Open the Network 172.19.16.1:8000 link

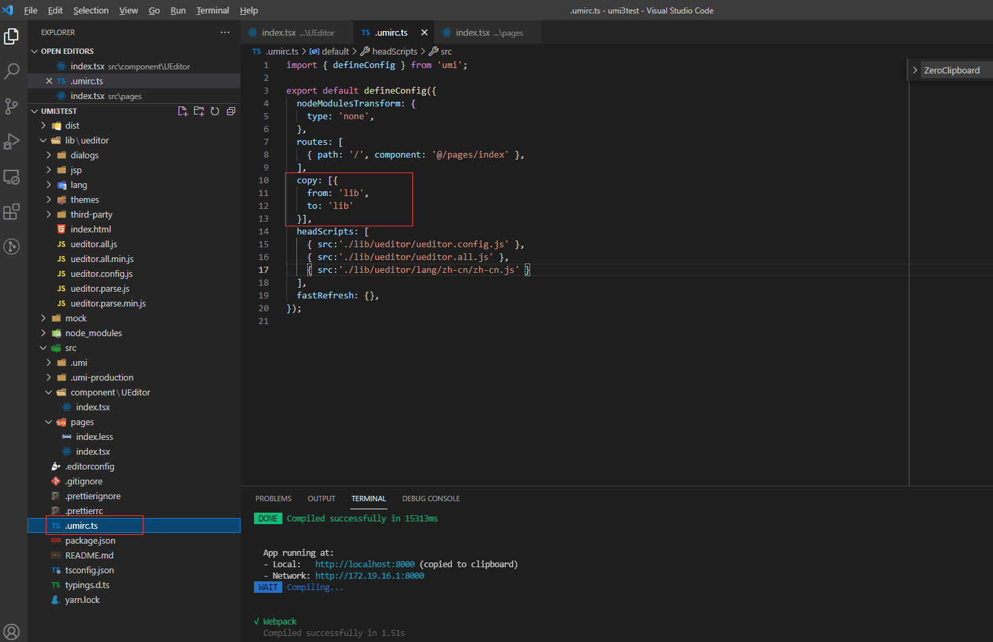coord(370,576)
